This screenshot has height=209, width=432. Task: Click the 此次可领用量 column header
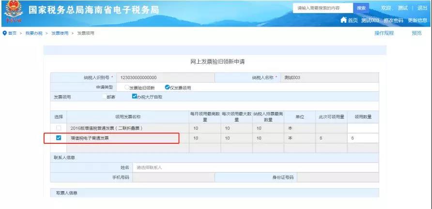pyautogui.click(x=331, y=117)
